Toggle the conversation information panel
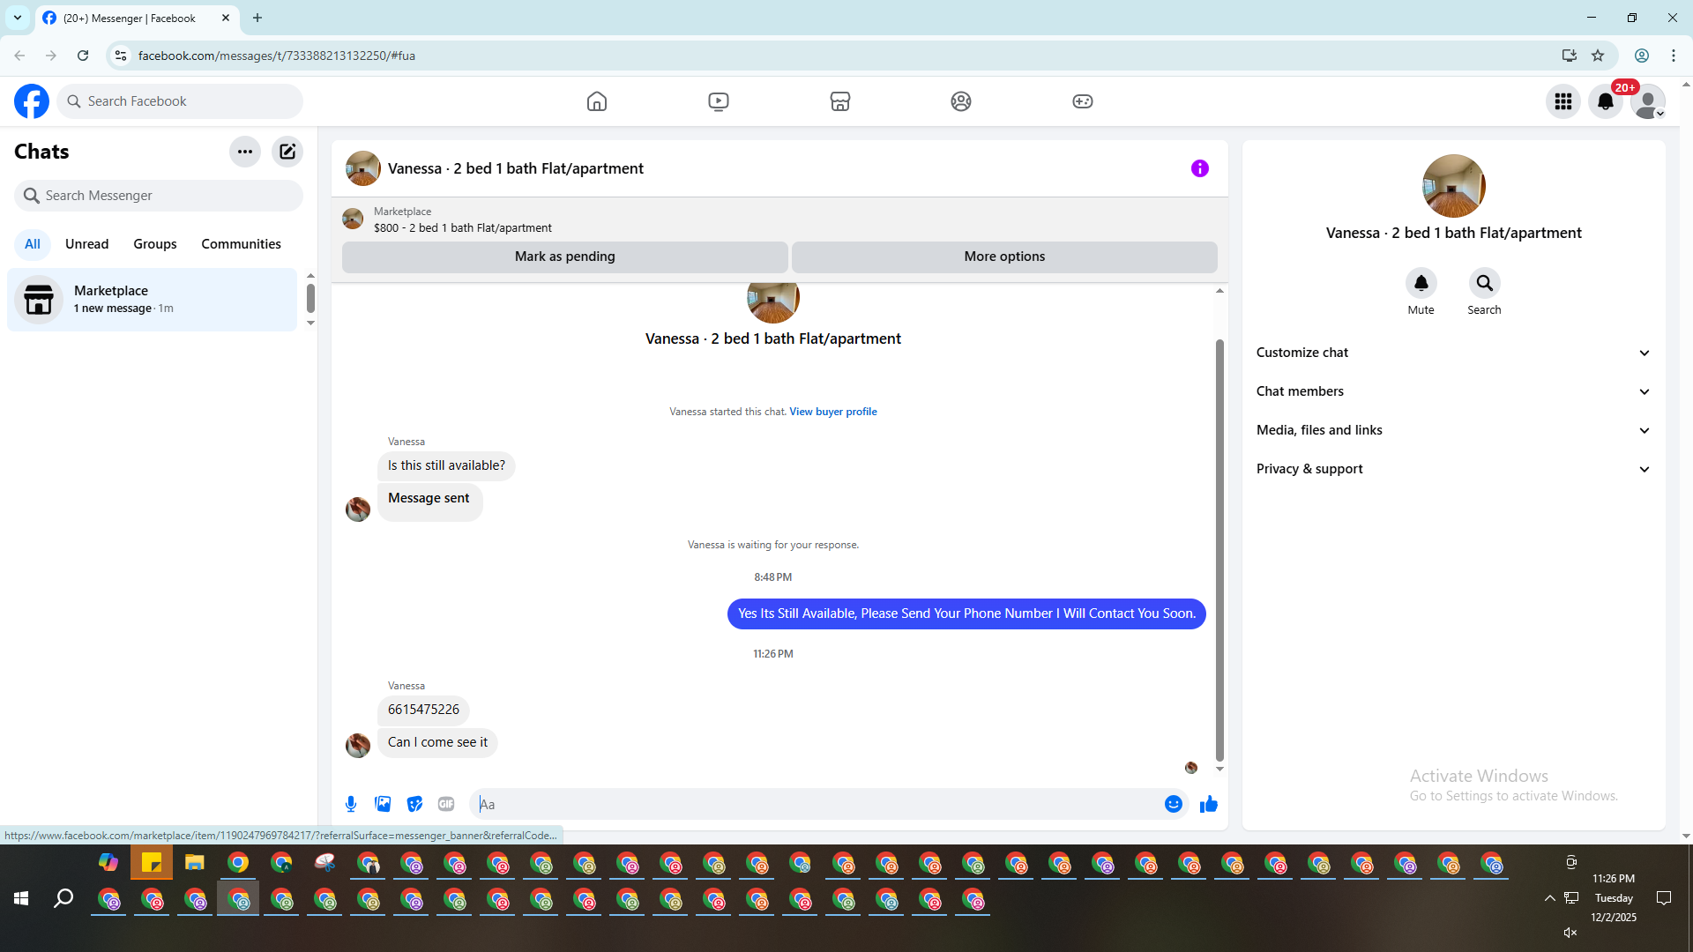Image resolution: width=1693 pixels, height=952 pixels. click(1199, 168)
